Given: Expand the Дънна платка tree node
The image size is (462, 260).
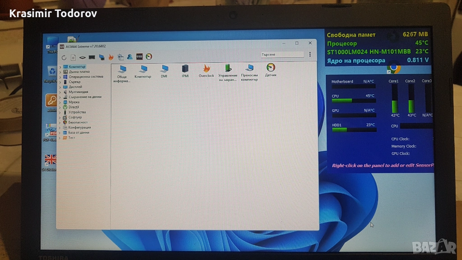Looking at the screenshot, I should (x=60, y=72).
